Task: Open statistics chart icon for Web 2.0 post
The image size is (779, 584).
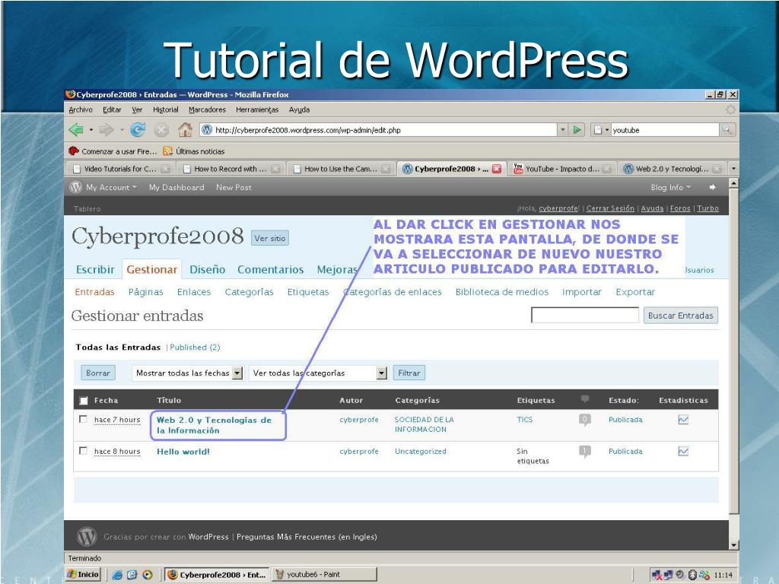Action: pyautogui.click(x=683, y=420)
